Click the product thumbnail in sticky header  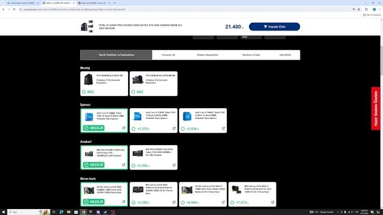point(87,26)
